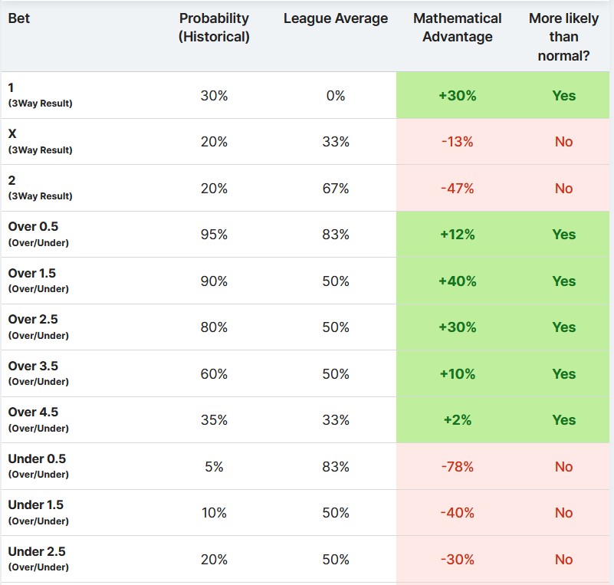Image resolution: width=614 pixels, height=585 pixels.
Task: Click the Bet column header
Action: coord(19,18)
